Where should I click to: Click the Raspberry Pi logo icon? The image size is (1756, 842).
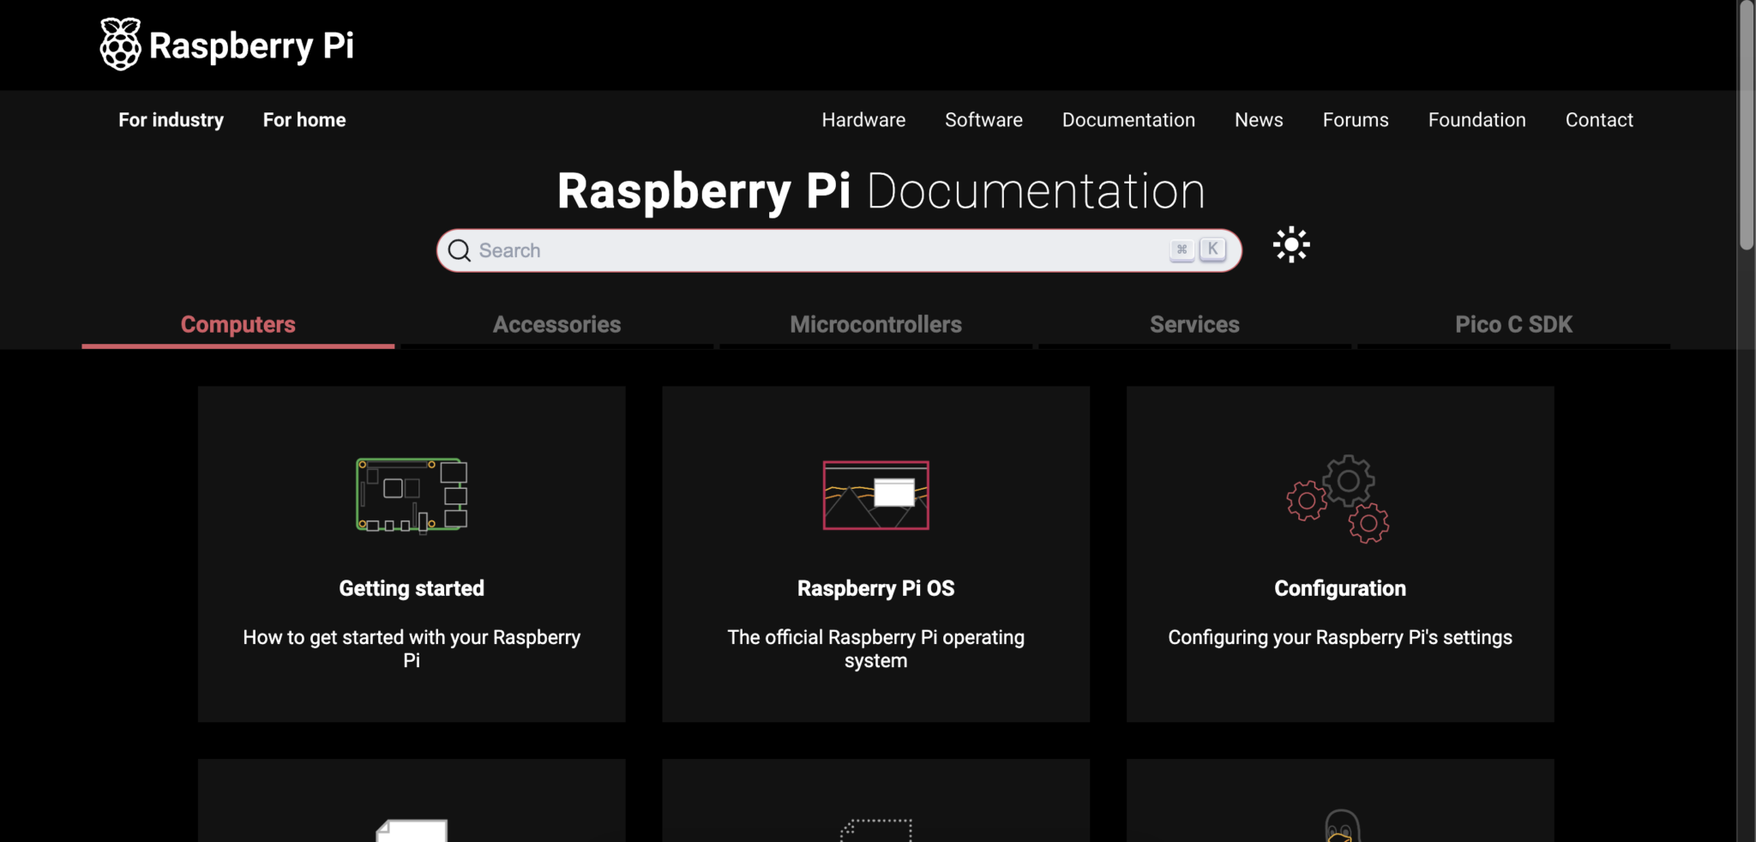(x=119, y=43)
